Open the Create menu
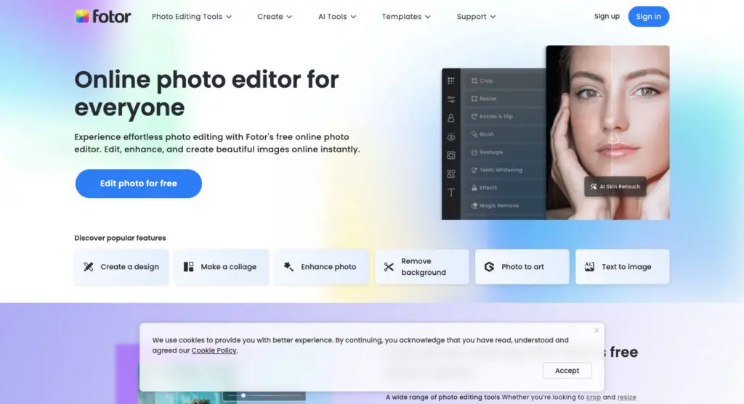 pyautogui.click(x=275, y=17)
